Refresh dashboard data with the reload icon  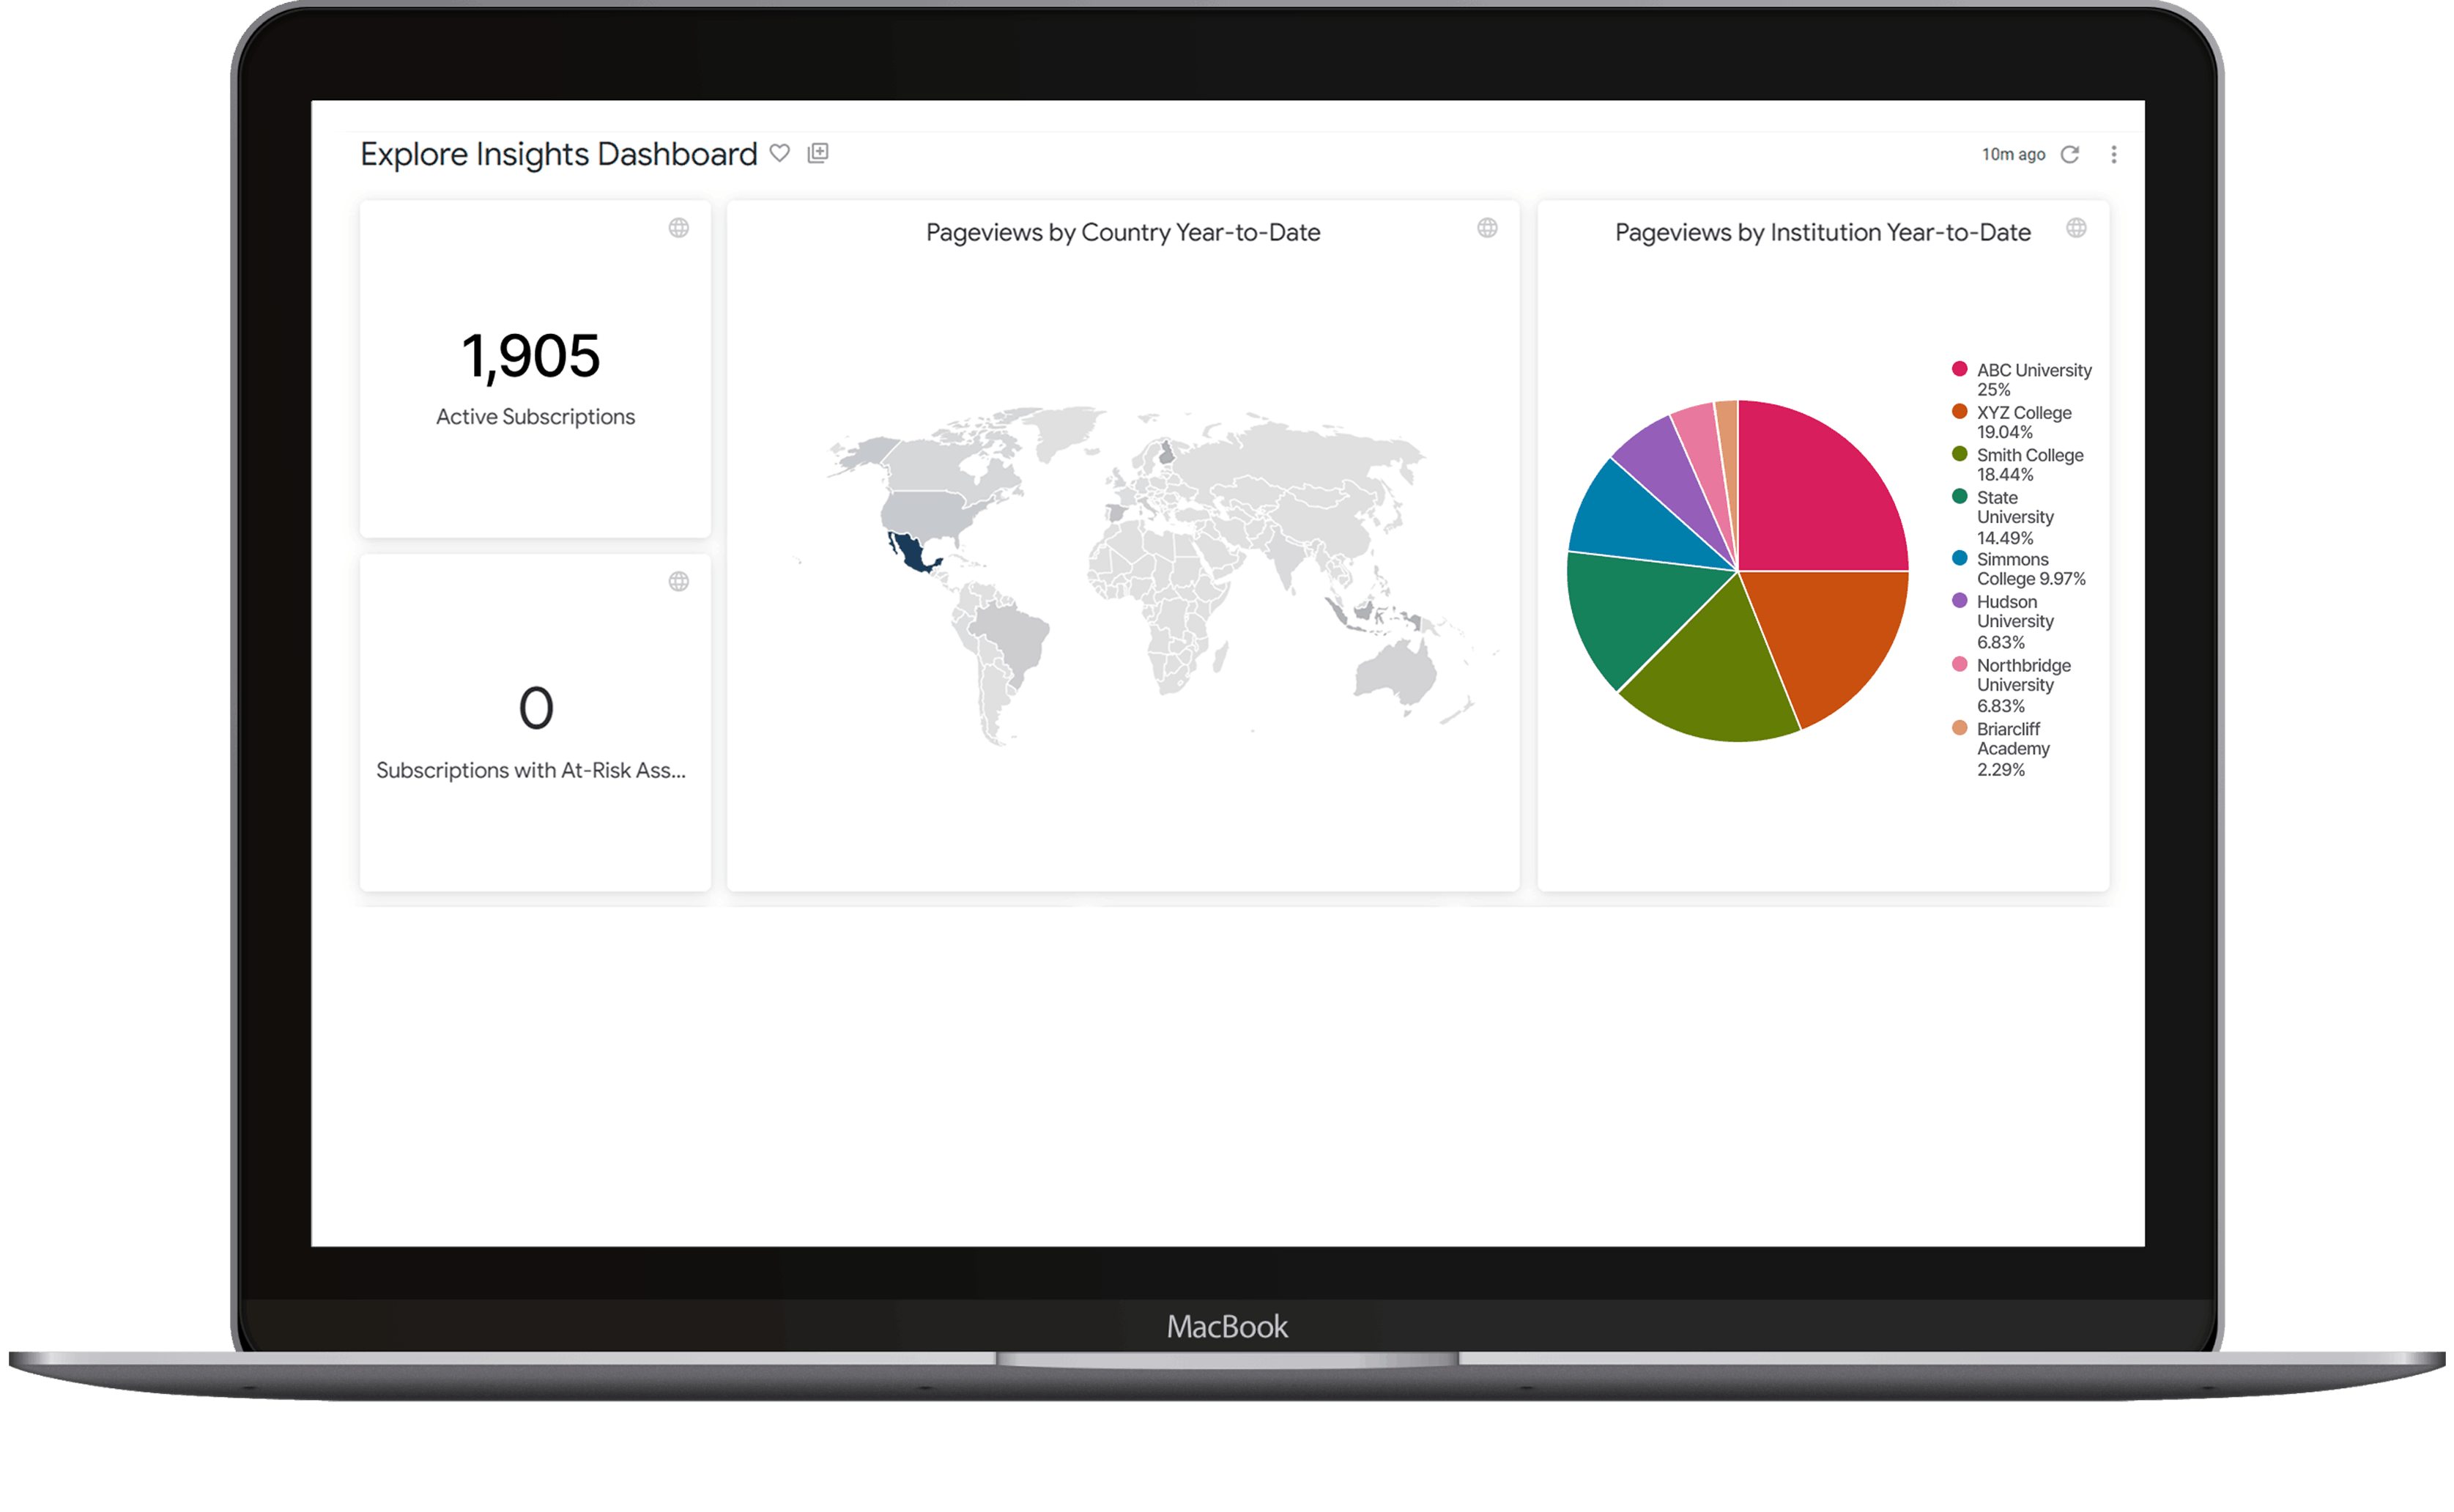2072,154
